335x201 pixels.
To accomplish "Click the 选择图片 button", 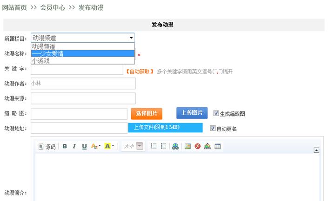I will click(147, 113).
